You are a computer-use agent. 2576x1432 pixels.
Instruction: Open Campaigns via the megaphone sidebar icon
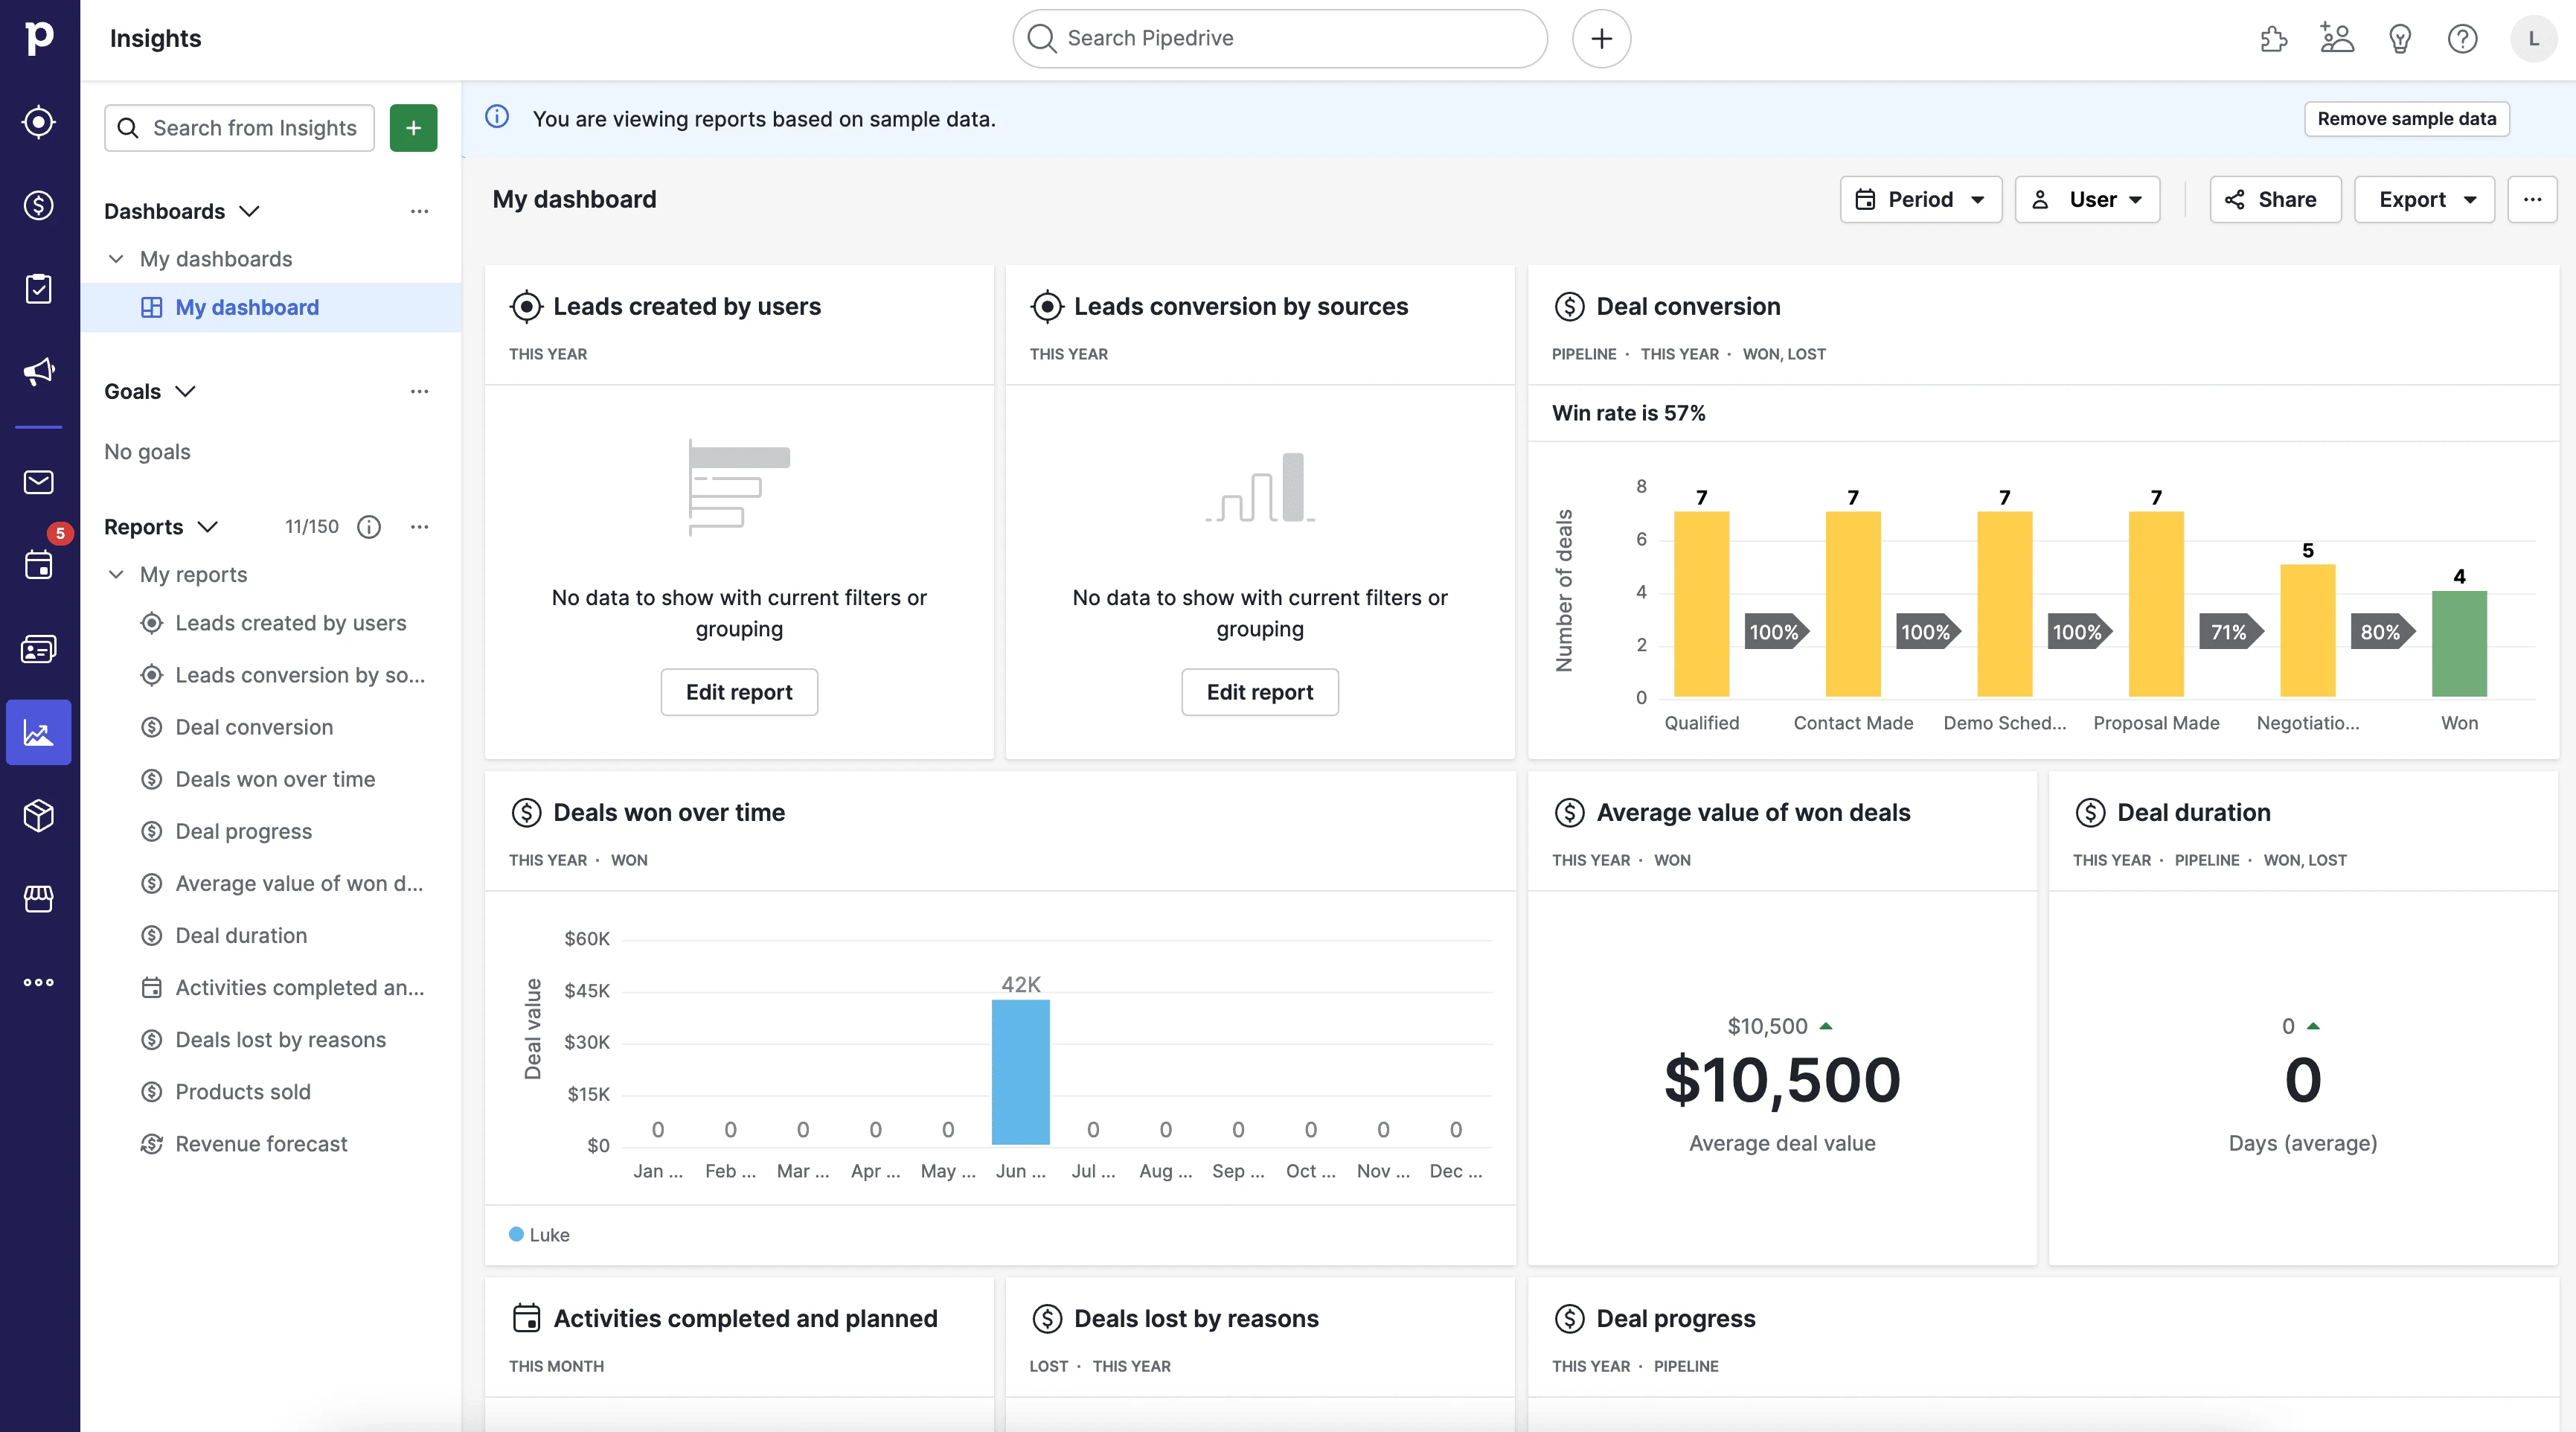[x=39, y=372]
